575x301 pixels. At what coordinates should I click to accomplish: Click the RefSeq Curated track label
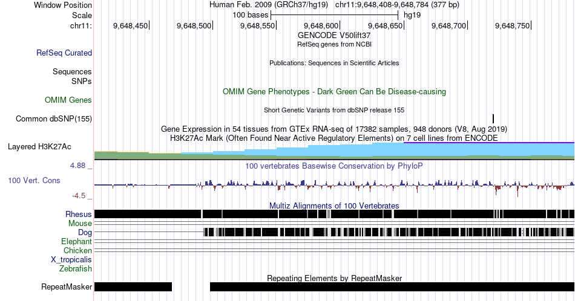(x=64, y=53)
